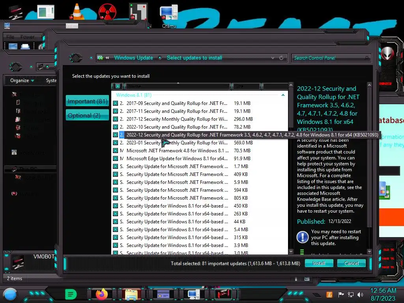Open the VLC media player desktop shortcut
Image resolution: width=404 pixels, height=303 pixels.
[77, 12]
